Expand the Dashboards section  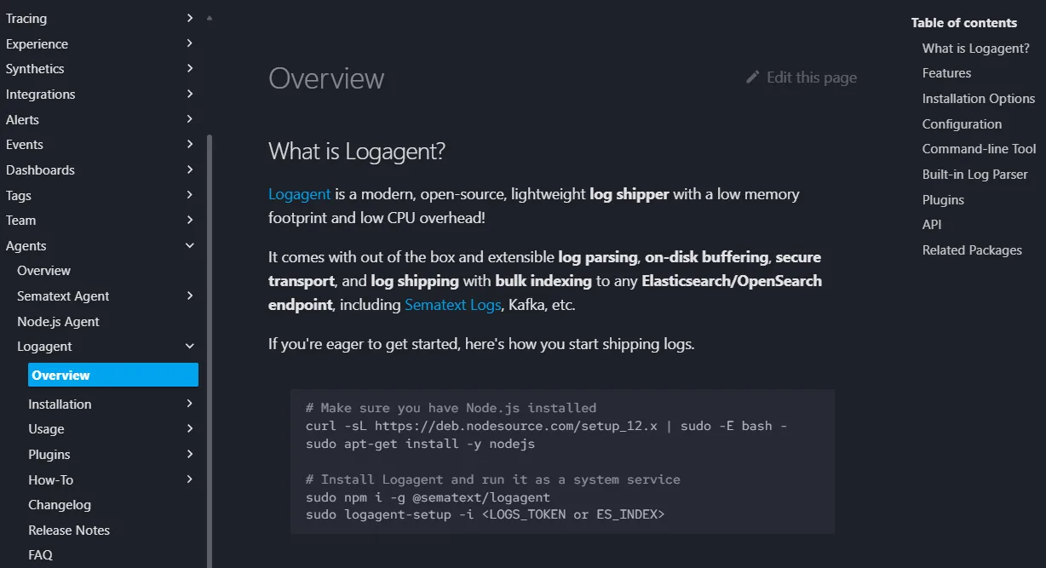pos(189,169)
